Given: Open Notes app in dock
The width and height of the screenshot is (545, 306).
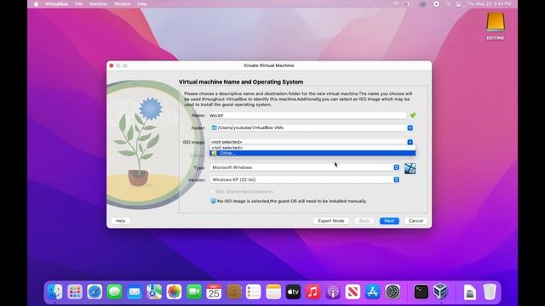Looking at the screenshot, I should [273, 292].
